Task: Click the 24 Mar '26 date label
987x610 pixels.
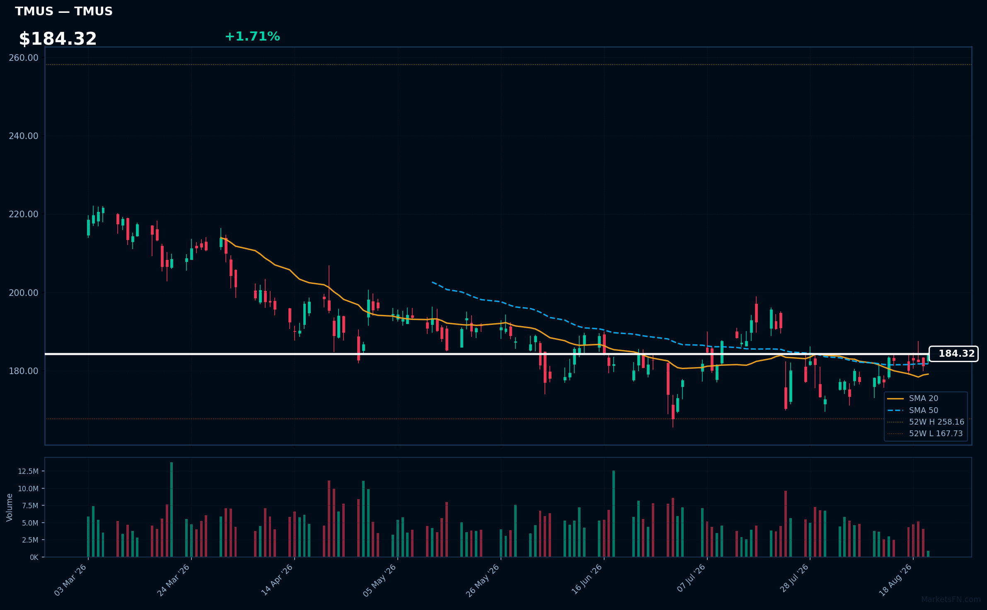Action: (173, 580)
